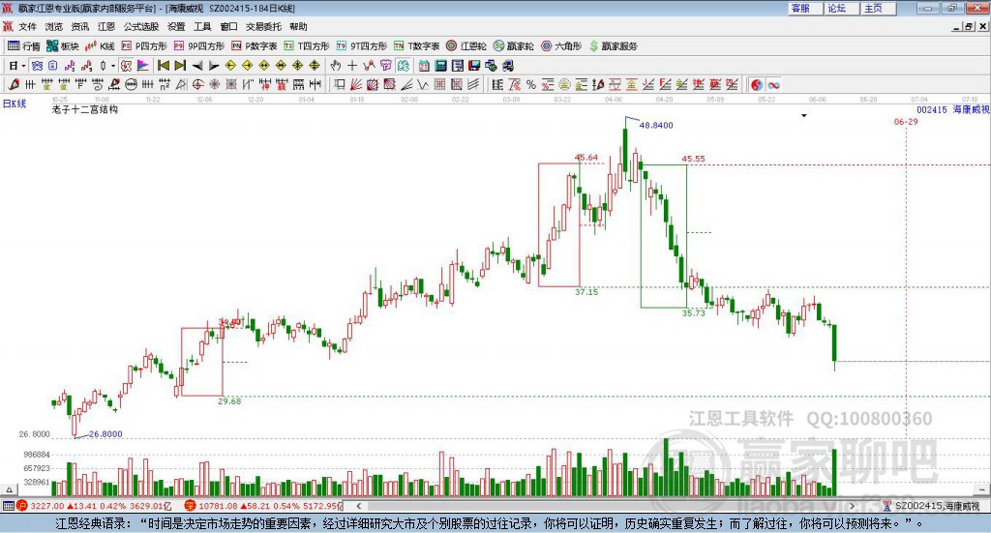Open the 浏览 menu

tap(54, 26)
